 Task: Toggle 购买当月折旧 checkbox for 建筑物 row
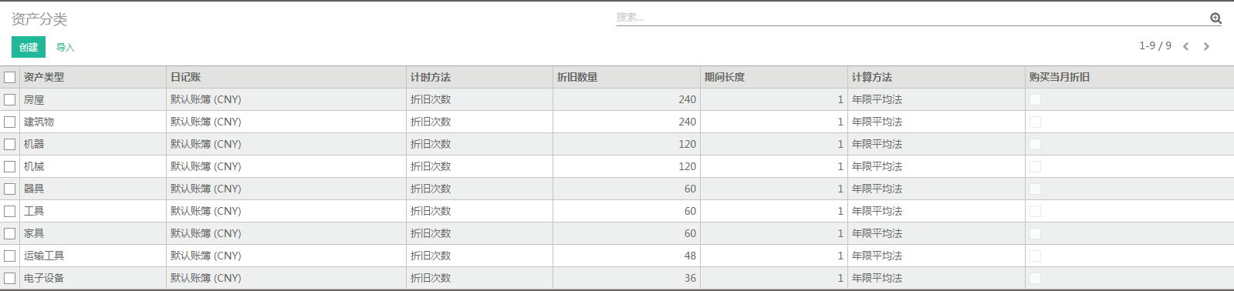tap(1035, 122)
